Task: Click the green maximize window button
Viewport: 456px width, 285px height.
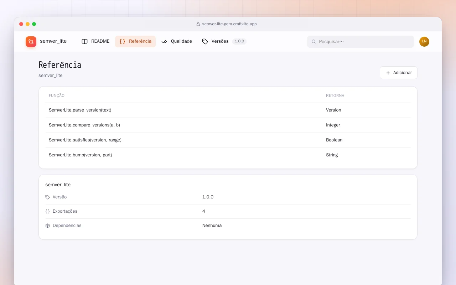Action: (x=34, y=24)
